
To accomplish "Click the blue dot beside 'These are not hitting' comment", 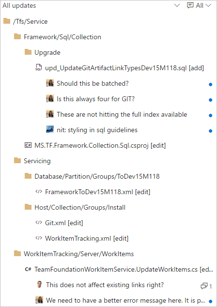I will pyautogui.click(x=211, y=115).
